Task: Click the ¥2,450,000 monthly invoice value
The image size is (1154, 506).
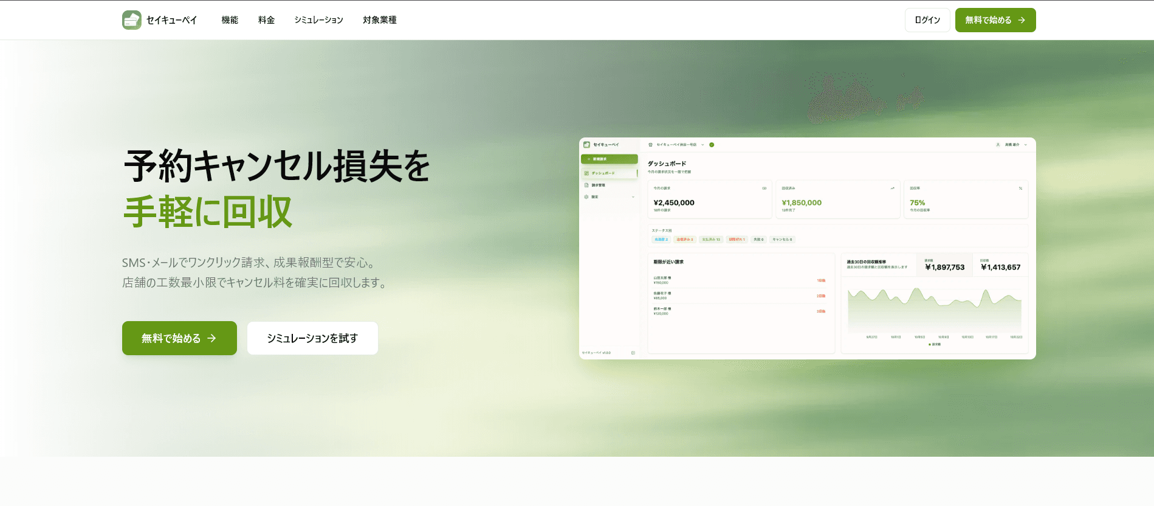Action: click(x=674, y=203)
